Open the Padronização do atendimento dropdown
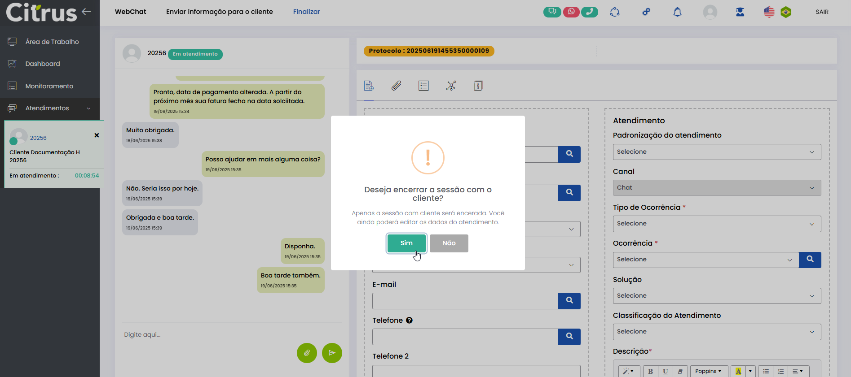The height and width of the screenshot is (377, 851). coord(716,152)
